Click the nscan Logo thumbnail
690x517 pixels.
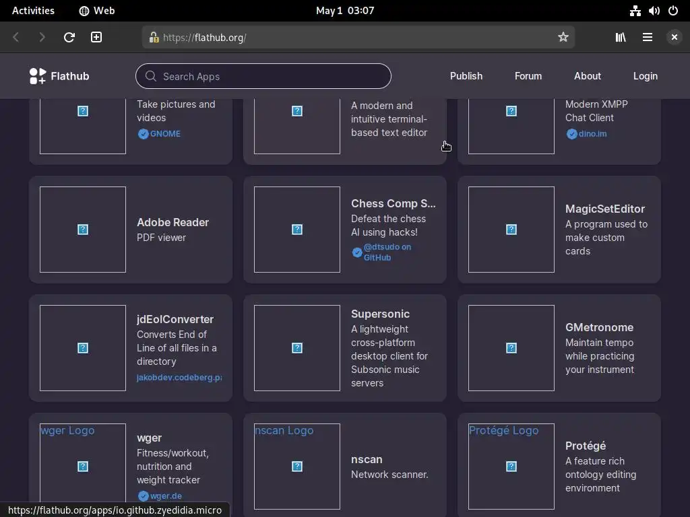(297, 466)
